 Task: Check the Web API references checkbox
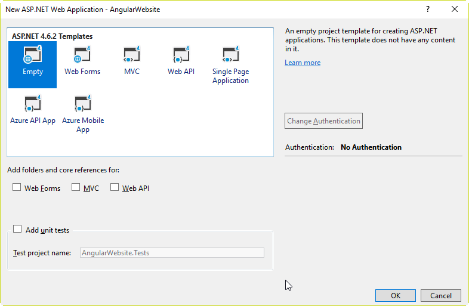click(115, 188)
